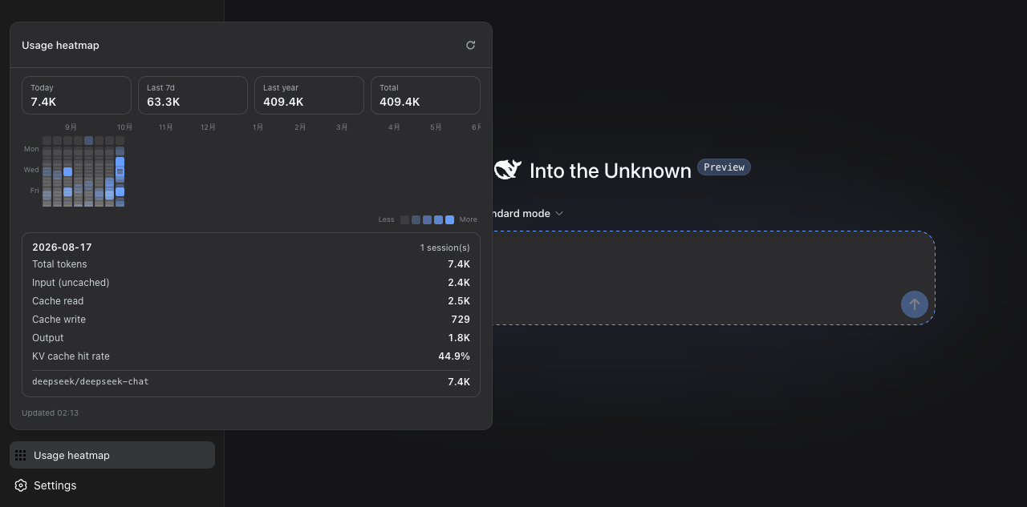Click the 11月 month label
This screenshot has width=1027, height=507.
(x=166, y=127)
